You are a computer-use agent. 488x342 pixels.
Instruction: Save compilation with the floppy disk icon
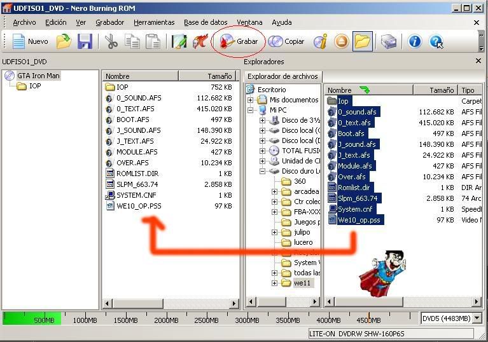[85, 41]
